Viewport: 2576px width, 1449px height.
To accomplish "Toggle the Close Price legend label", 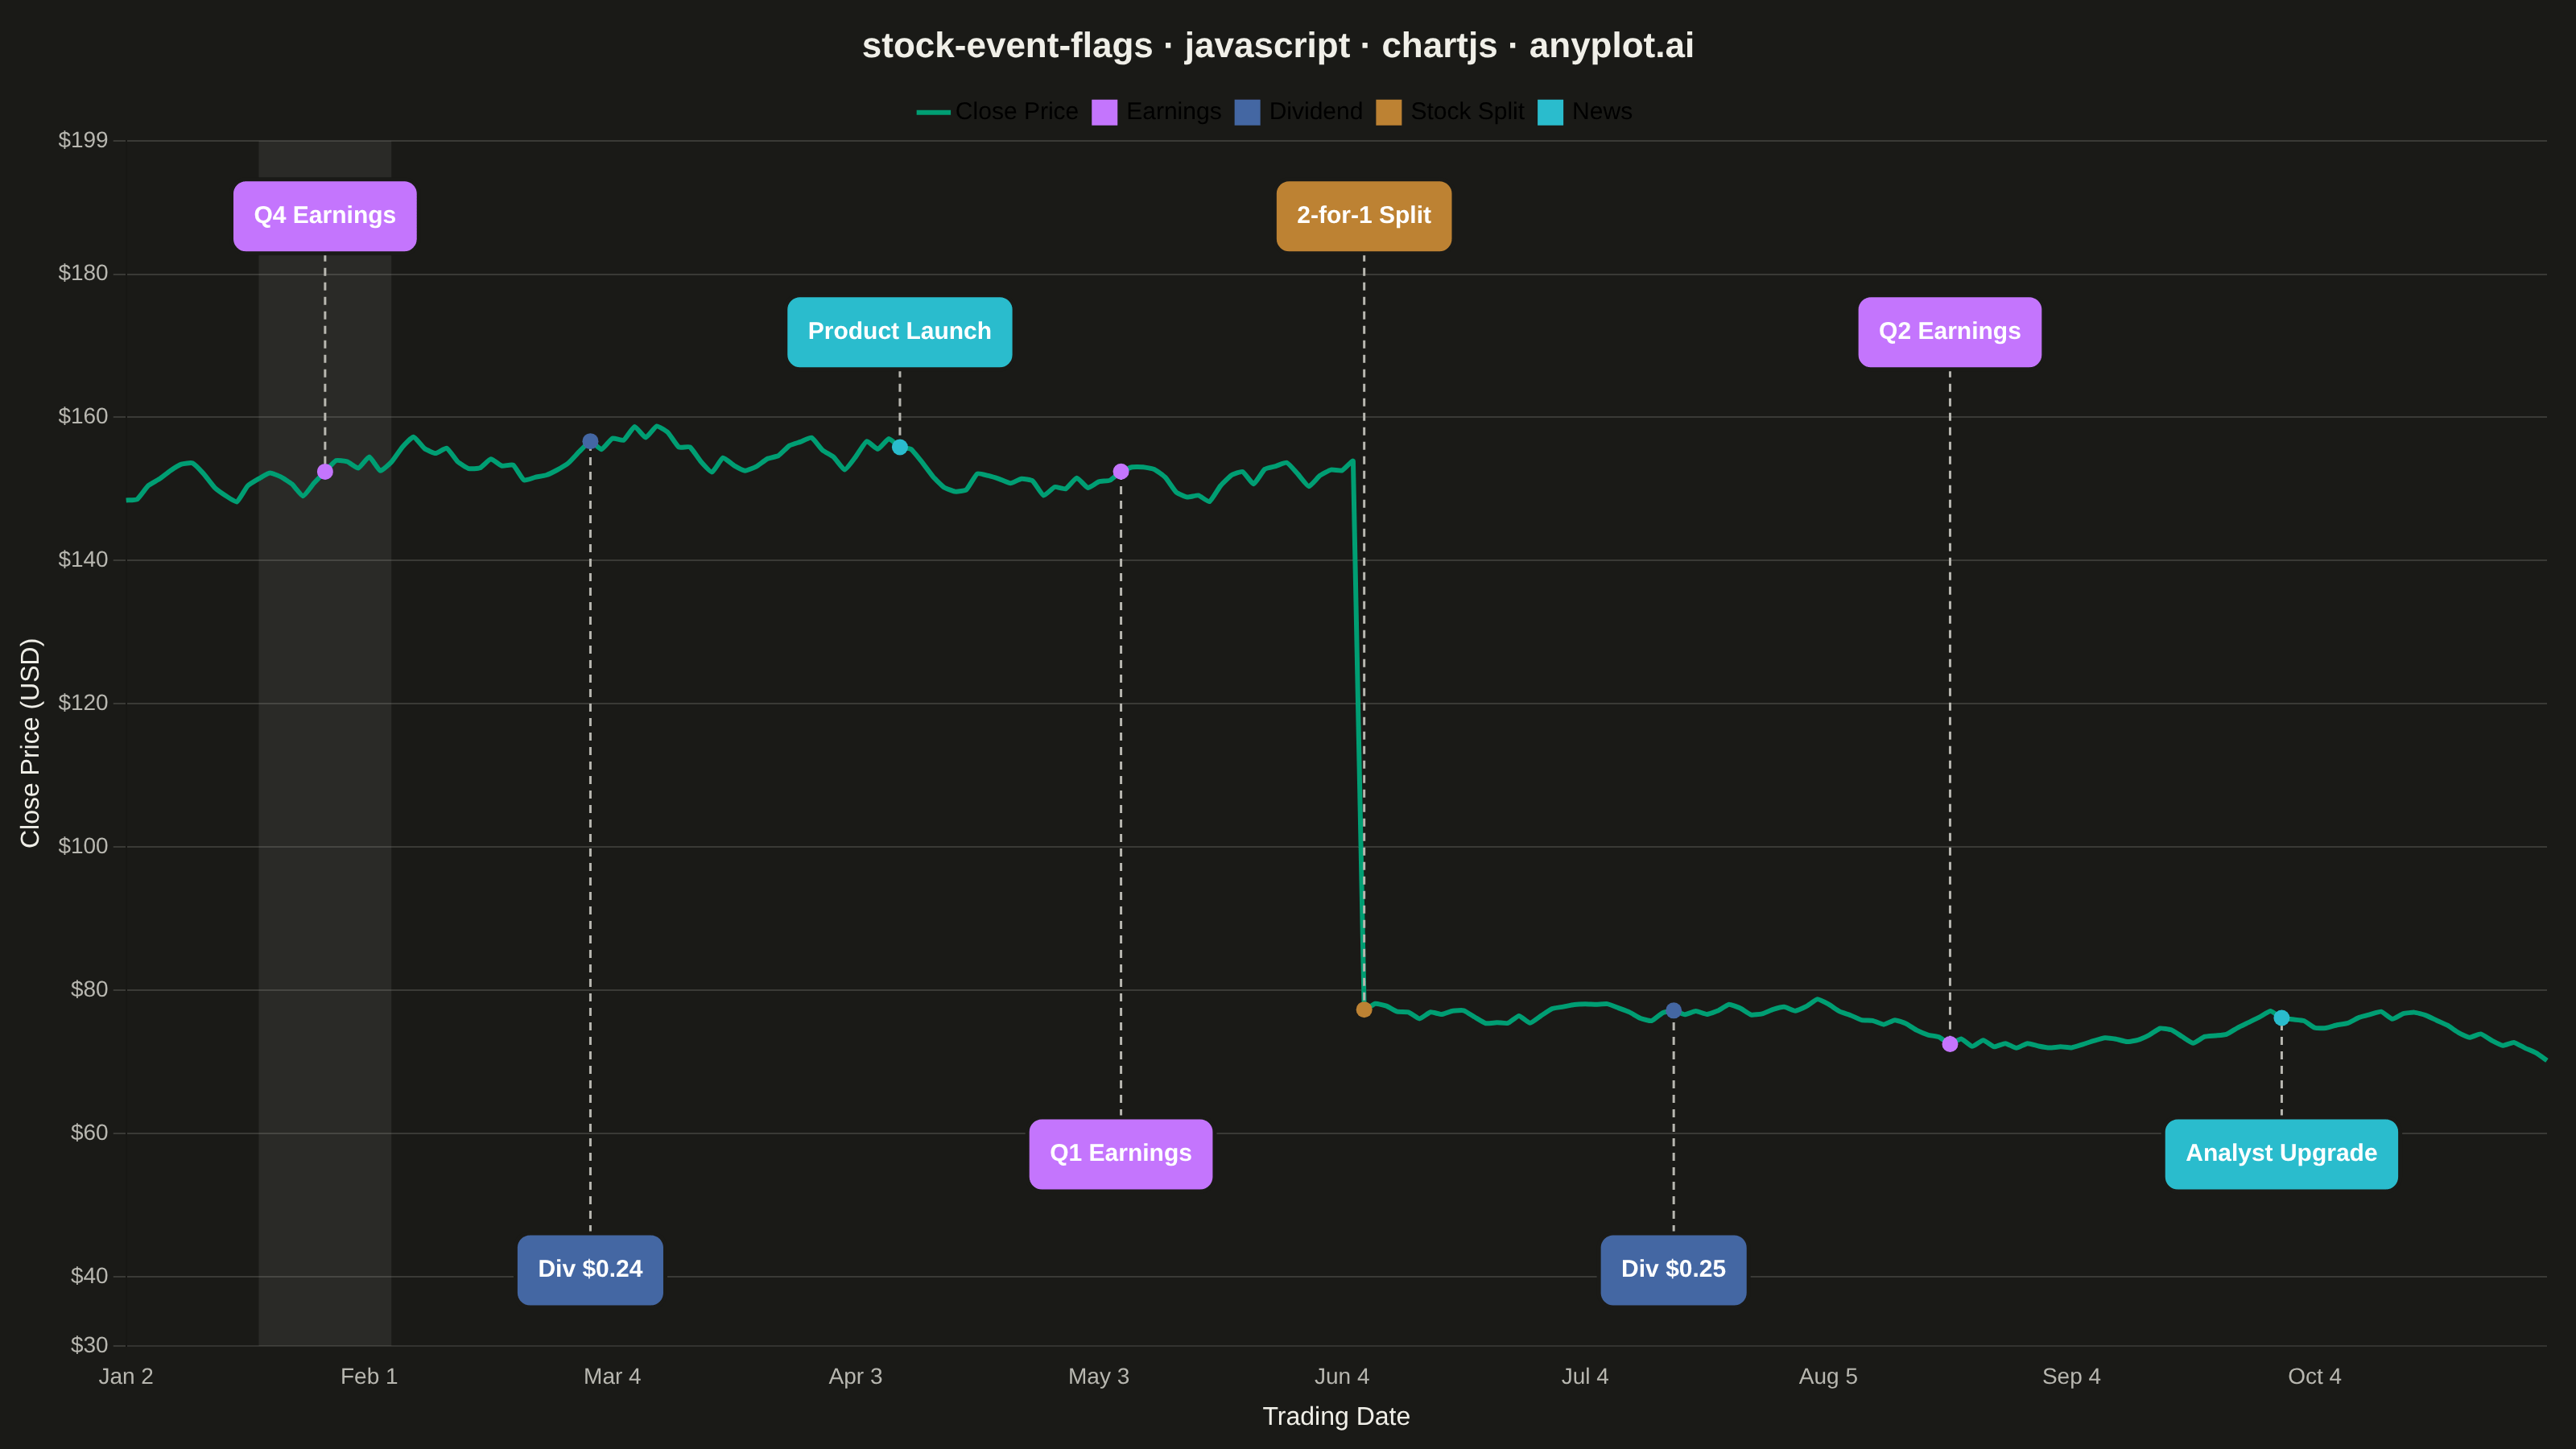I will (x=1016, y=112).
